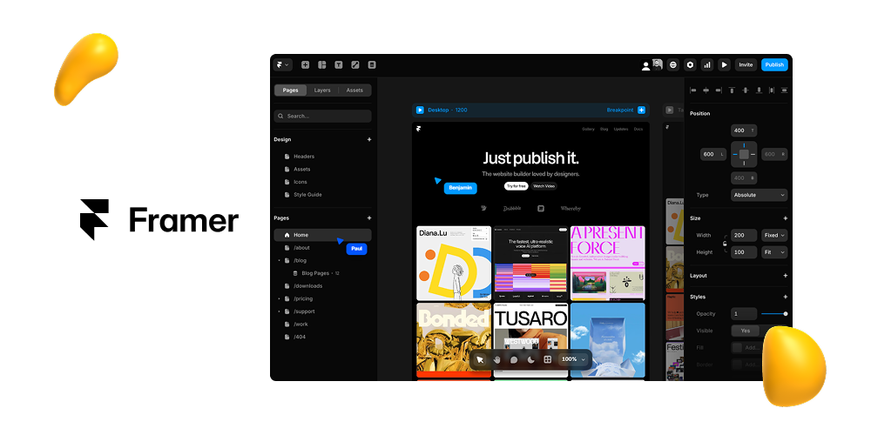Toggle dark mode moon icon

click(x=530, y=359)
